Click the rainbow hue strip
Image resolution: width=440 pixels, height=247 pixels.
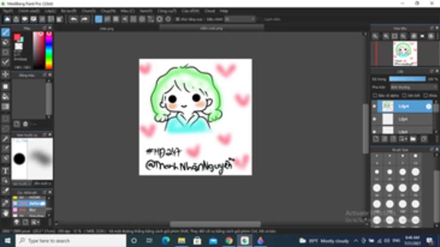(x=49, y=51)
